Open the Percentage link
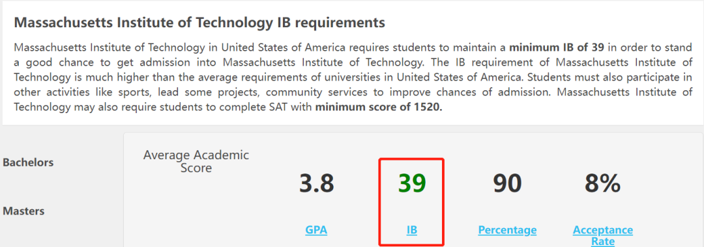 (x=507, y=231)
